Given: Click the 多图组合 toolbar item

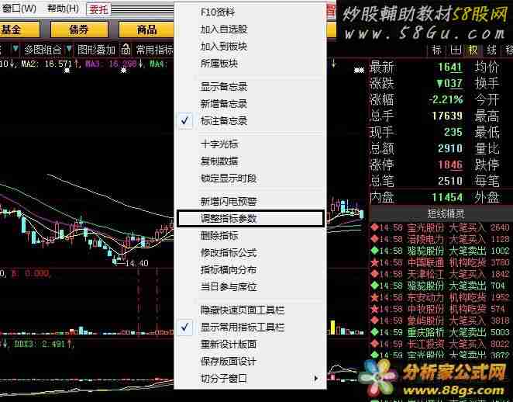Looking at the screenshot, I should [43, 50].
